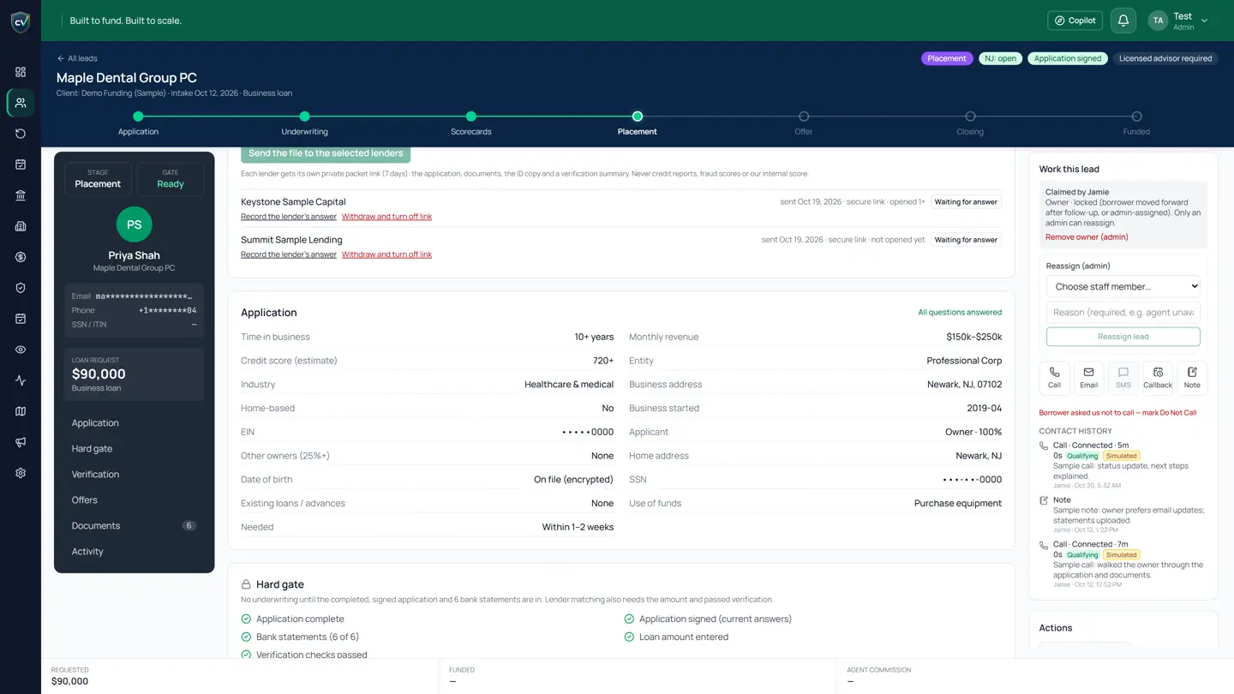Go back to All leads
The image size is (1234, 694).
click(x=77, y=58)
